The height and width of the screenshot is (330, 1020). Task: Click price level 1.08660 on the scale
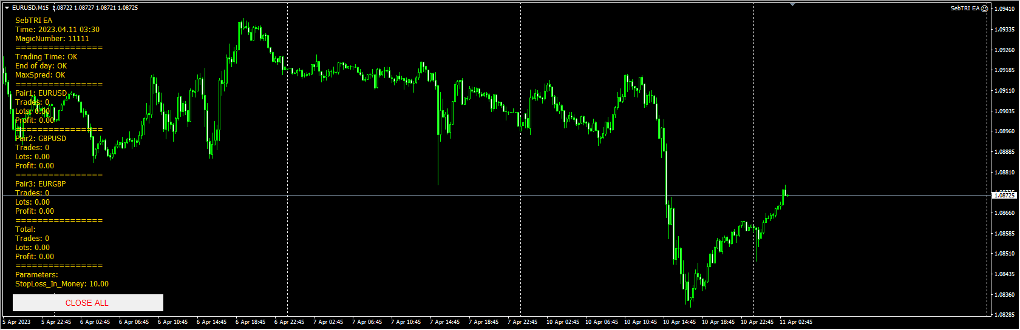pos(1004,213)
